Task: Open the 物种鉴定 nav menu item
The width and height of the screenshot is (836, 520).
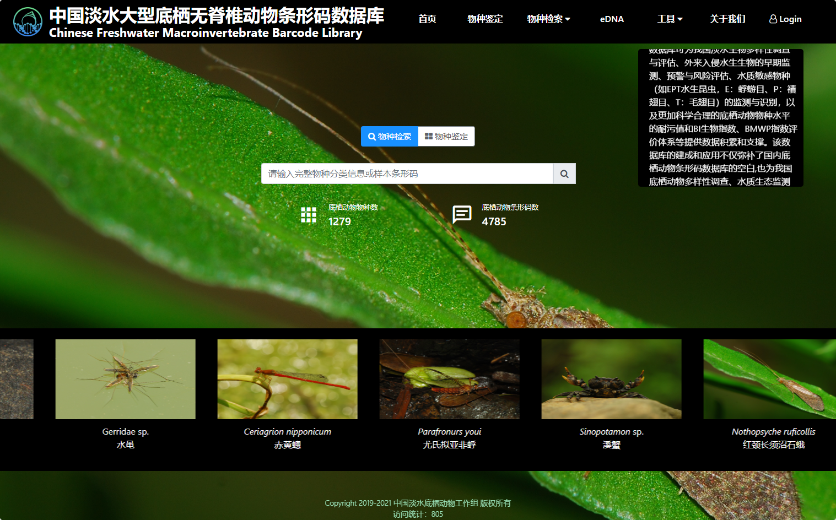Action: coord(485,19)
